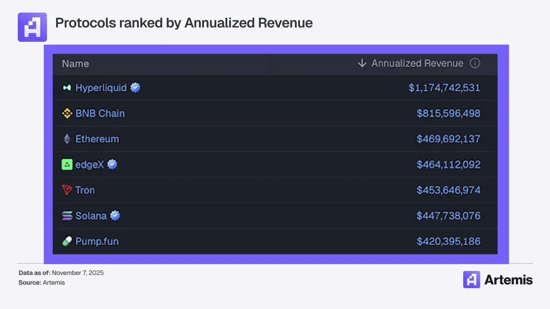Open the Pump.fun protocol link
The height and width of the screenshot is (309, 550).
tap(97, 241)
